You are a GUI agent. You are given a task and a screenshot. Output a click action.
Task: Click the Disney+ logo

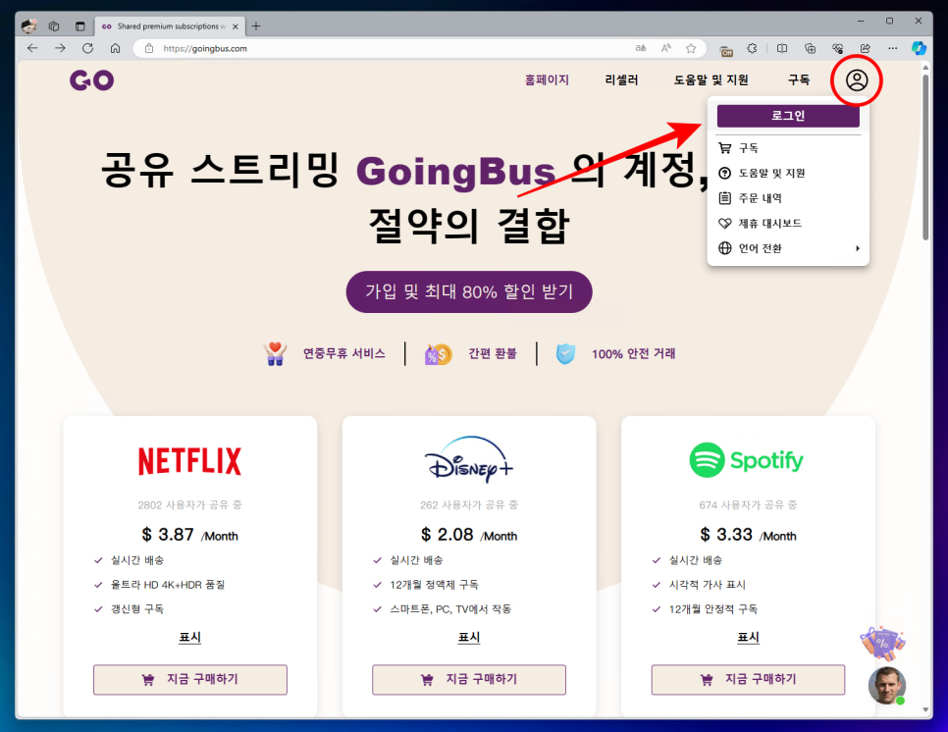[468, 459]
